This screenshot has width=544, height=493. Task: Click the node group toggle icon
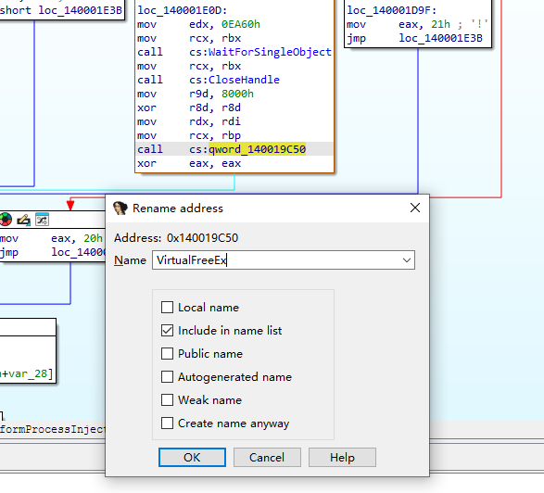tap(42, 220)
